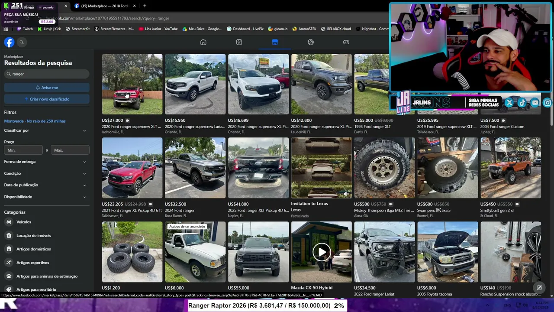554x312 pixels.
Task: Open the US$1.200 four tires listing
Action: tap(132, 252)
